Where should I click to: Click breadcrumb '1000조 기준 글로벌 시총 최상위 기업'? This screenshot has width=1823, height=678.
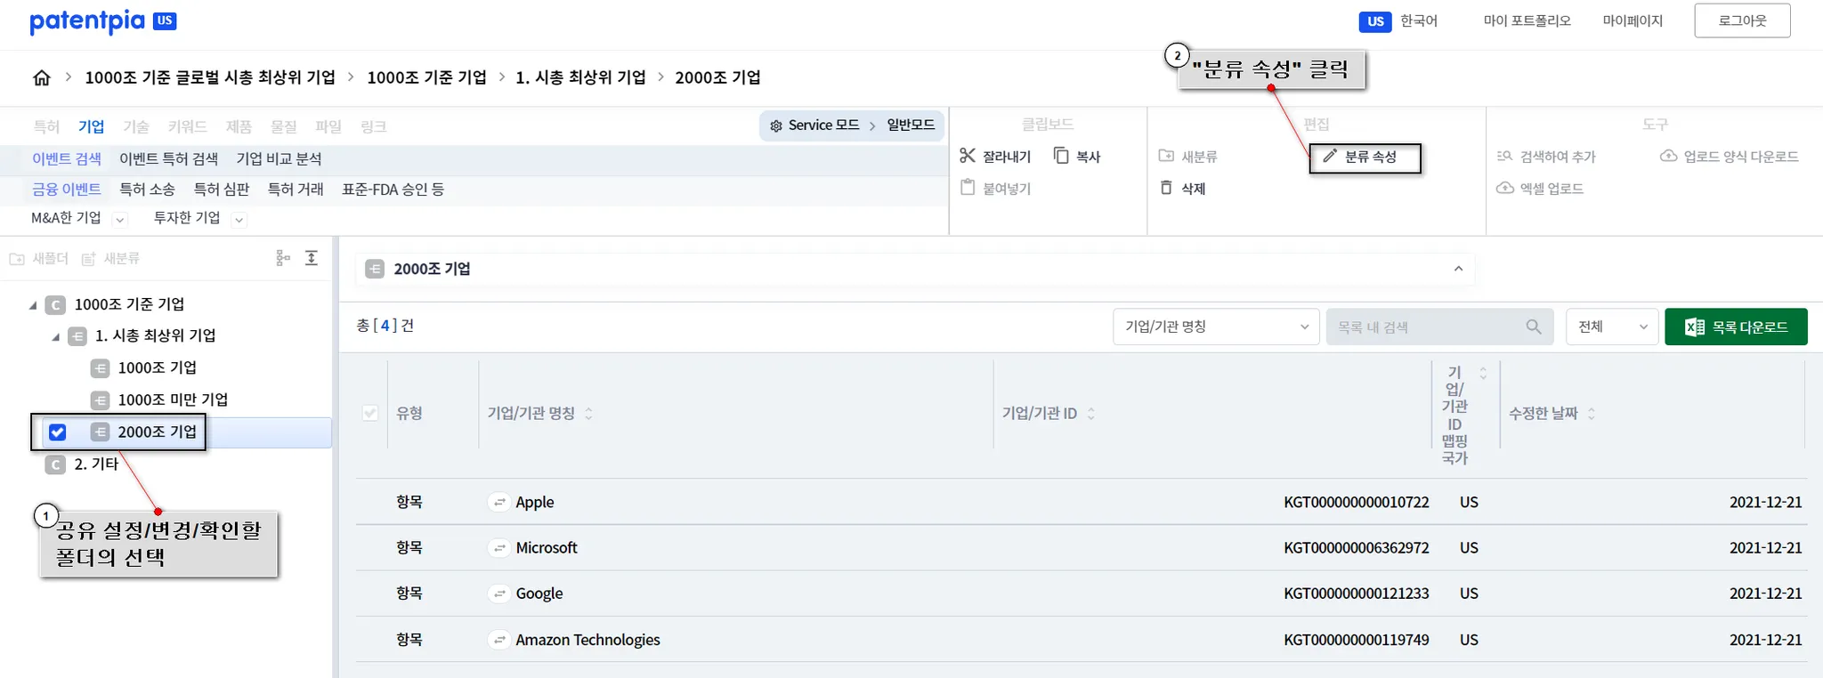(210, 77)
